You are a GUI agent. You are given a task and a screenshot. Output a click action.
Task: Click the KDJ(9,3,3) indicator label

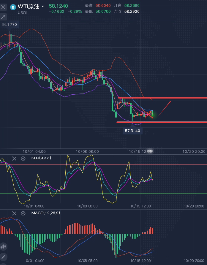tap(41, 158)
